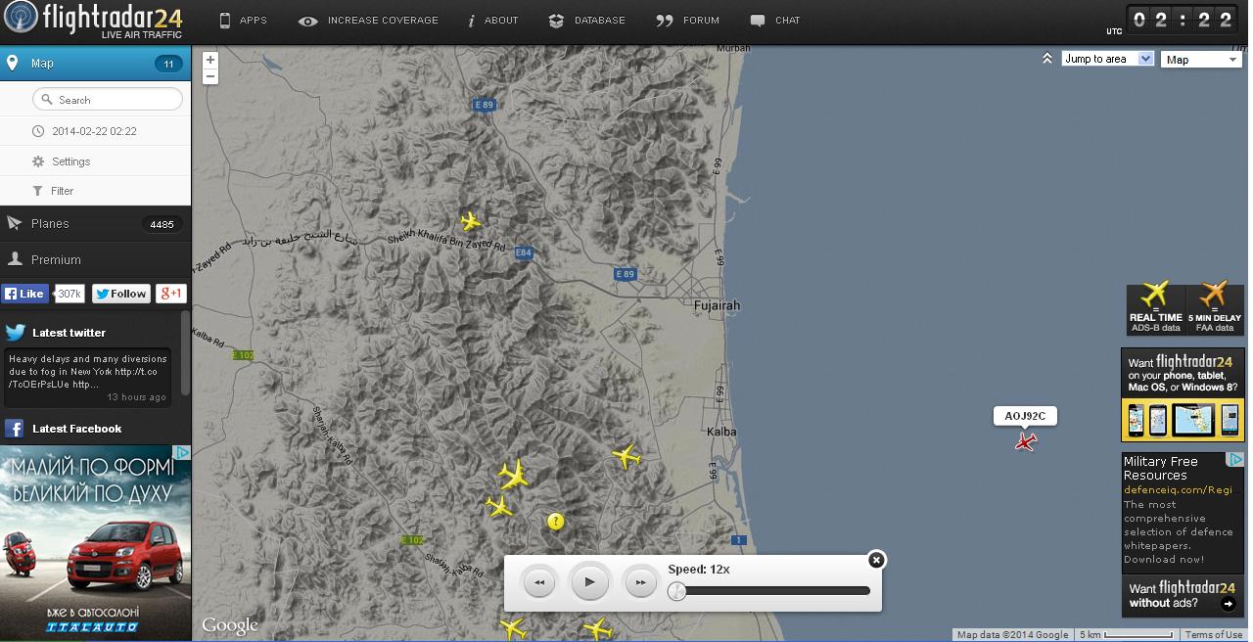Open the Settings sidebar item
Viewport: 1253px width, 642px height.
[x=70, y=161]
